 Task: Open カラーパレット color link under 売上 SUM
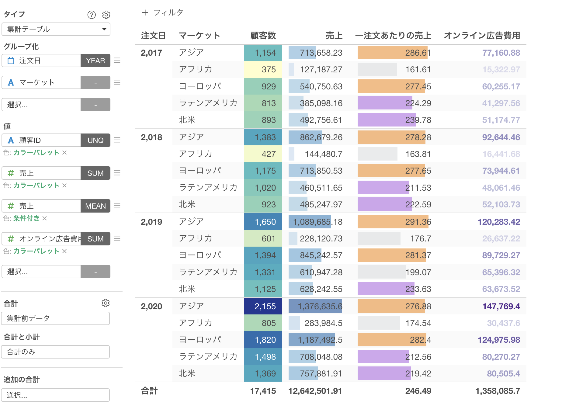point(36,185)
